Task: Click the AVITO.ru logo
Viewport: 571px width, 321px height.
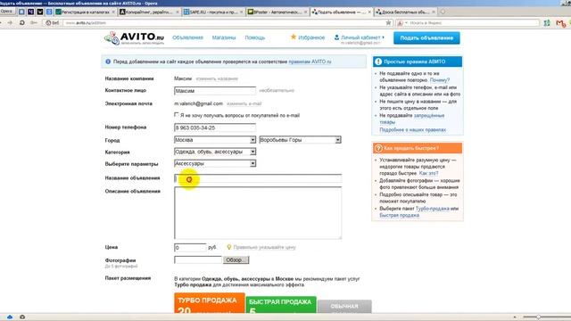Action: [x=134, y=37]
